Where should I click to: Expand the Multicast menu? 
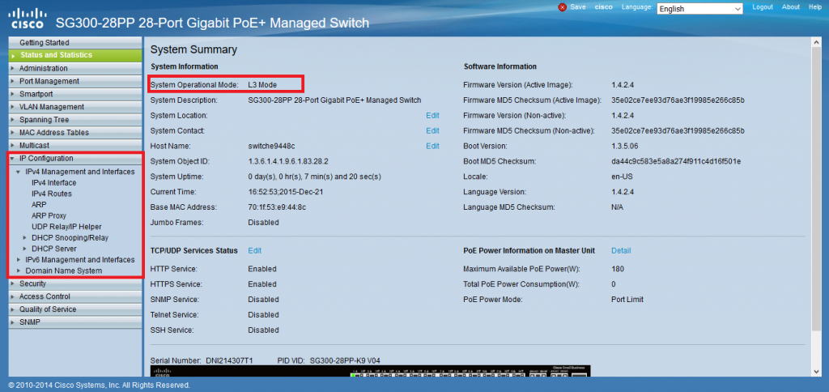75,145
